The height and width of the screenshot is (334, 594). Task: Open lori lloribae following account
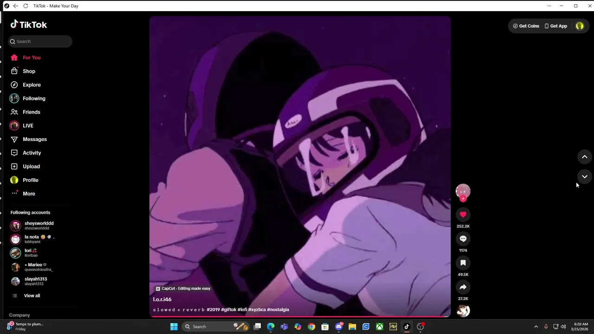pyautogui.click(x=39, y=253)
